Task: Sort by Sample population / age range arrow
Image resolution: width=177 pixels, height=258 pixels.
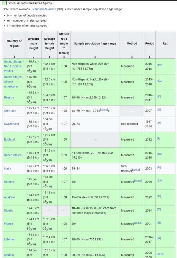Action: click(x=95, y=57)
